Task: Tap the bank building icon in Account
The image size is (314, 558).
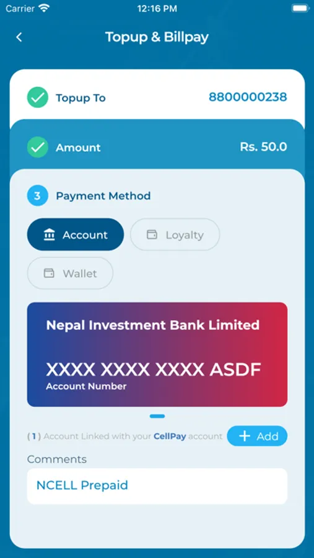Action: click(x=49, y=235)
